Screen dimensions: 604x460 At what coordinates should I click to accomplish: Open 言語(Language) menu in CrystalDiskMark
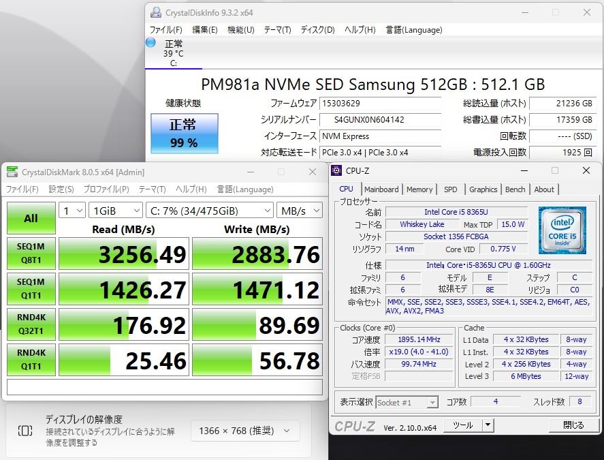pos(245,189)
